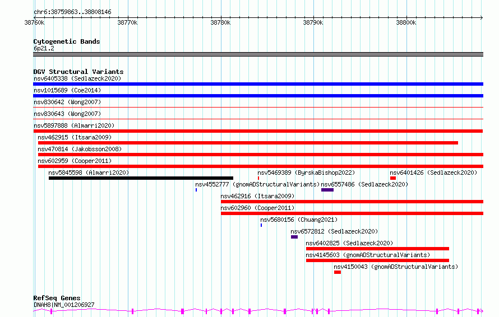
Task: Click the 38780k ruler label
Action: pyautogui.click(x=220, y=22)
